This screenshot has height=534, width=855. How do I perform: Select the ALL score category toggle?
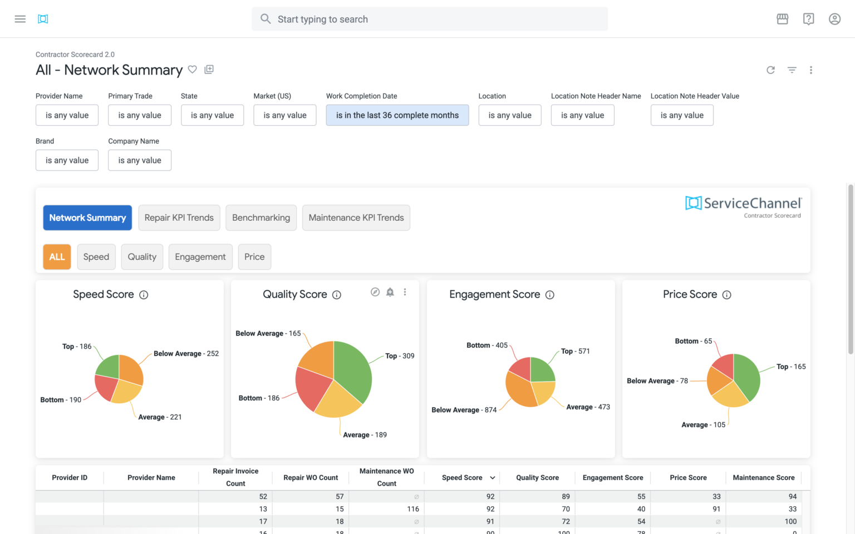[57, 256]
